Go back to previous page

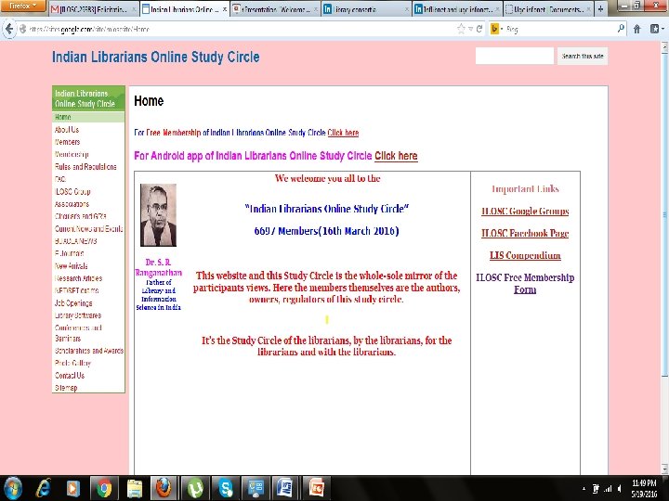point(9,29)
